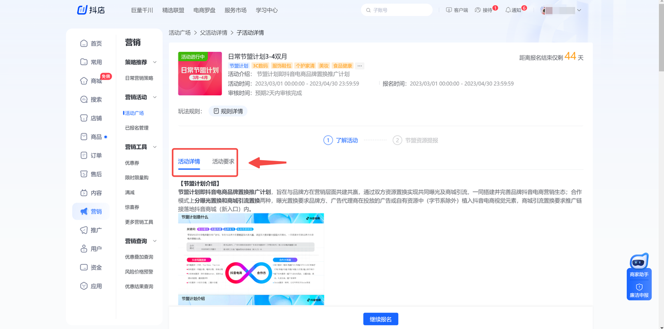Open 优惠结果查询 under 营销查询
664x329 pixels.
(x=139, y=287)
